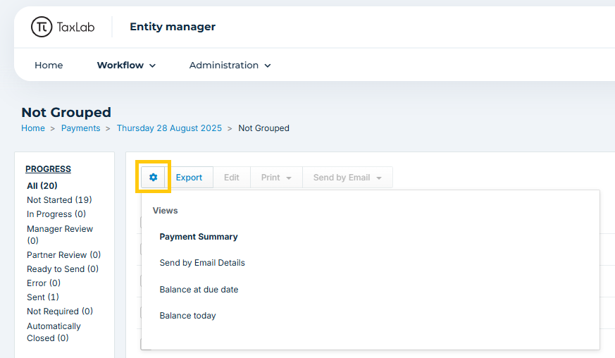Select the Payment Summary view
Viewport: 615px width, 358px height.
click(x=199, y=237)
